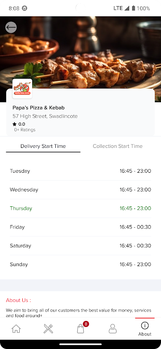Tap the 57 High Street address
Image resolution: width=161 pixels, height=349 pixels.
(45, 116)
